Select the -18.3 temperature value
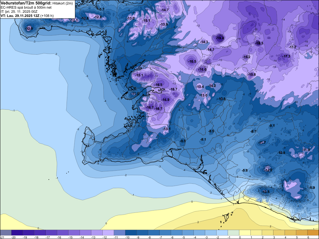Screen dimensions: 319x239 click(x=259, y=43)
